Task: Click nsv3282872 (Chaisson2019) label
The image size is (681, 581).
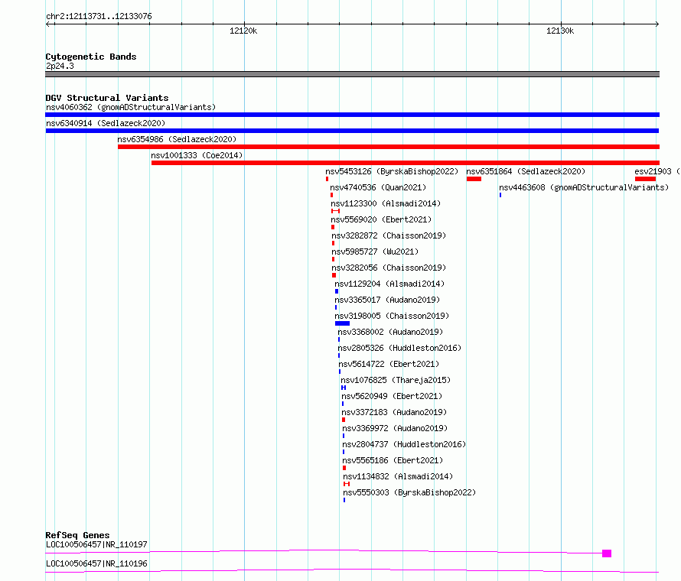Action: click(389, 235)
